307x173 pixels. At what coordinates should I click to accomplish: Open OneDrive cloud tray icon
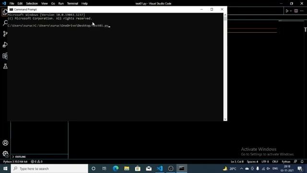[247, 169]
